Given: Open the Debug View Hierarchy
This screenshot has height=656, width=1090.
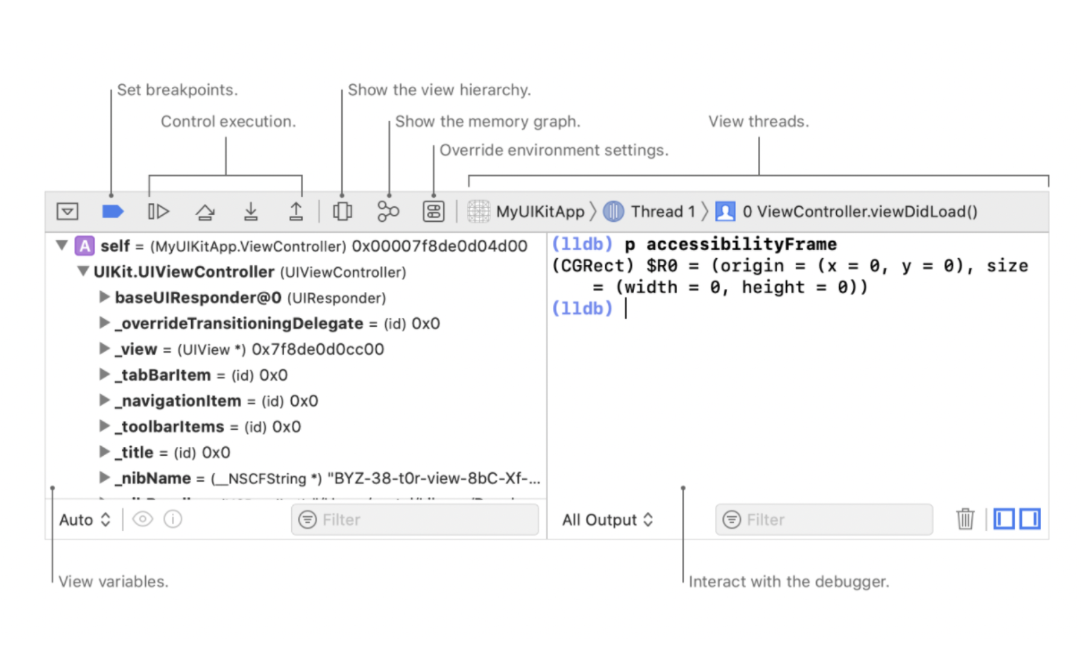Looking at the screenshot, I should [342, 212].
